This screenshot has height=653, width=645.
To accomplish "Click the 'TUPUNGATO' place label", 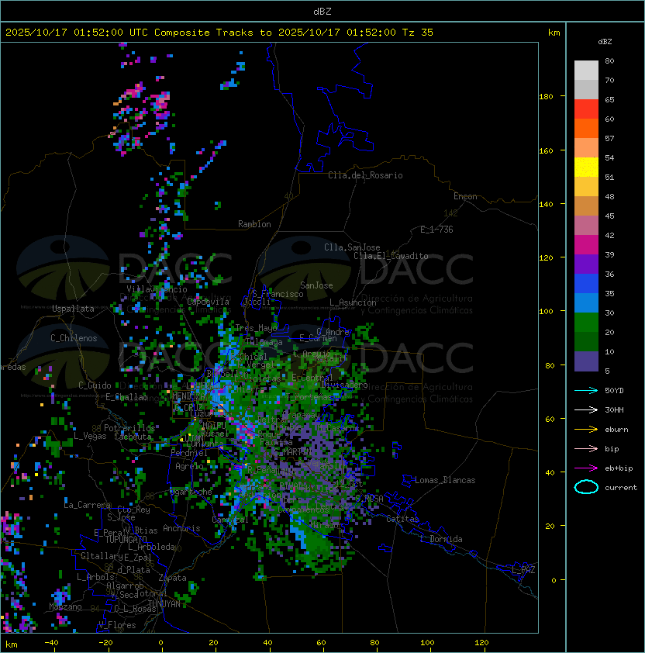I will point(126,539).
